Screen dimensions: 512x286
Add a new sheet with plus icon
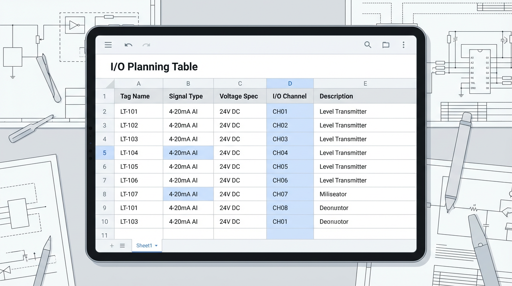click(x=112, y=246)
